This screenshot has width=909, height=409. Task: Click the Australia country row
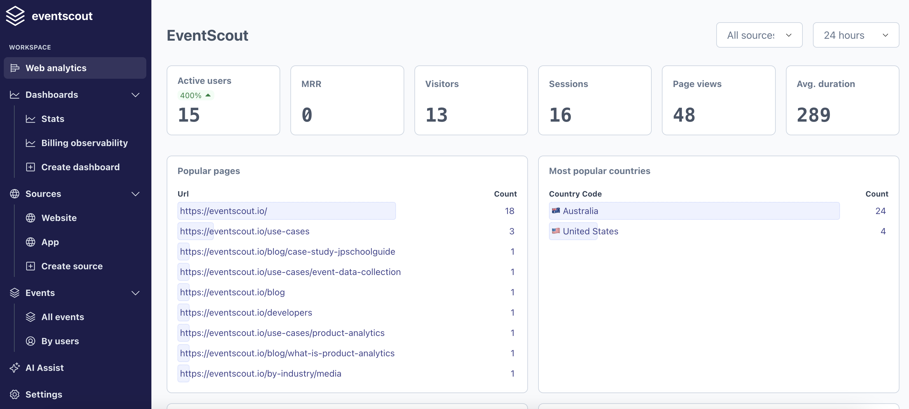click(x=580, y=211)
